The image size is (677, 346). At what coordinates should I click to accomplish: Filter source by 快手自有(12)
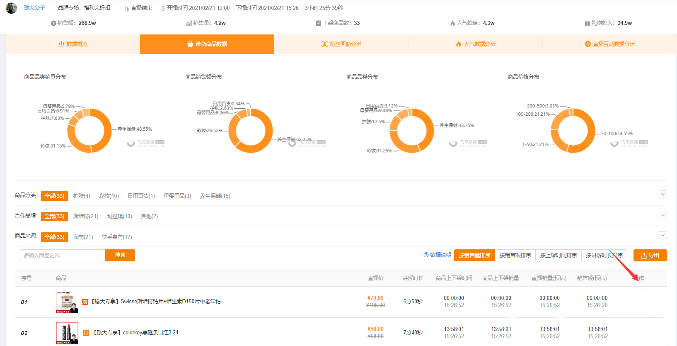click(117, 237)
